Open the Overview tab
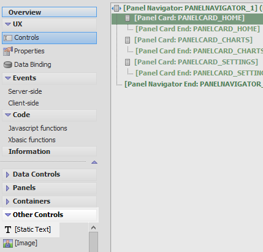The image size is (263, 252). click(x=49, y=12)
